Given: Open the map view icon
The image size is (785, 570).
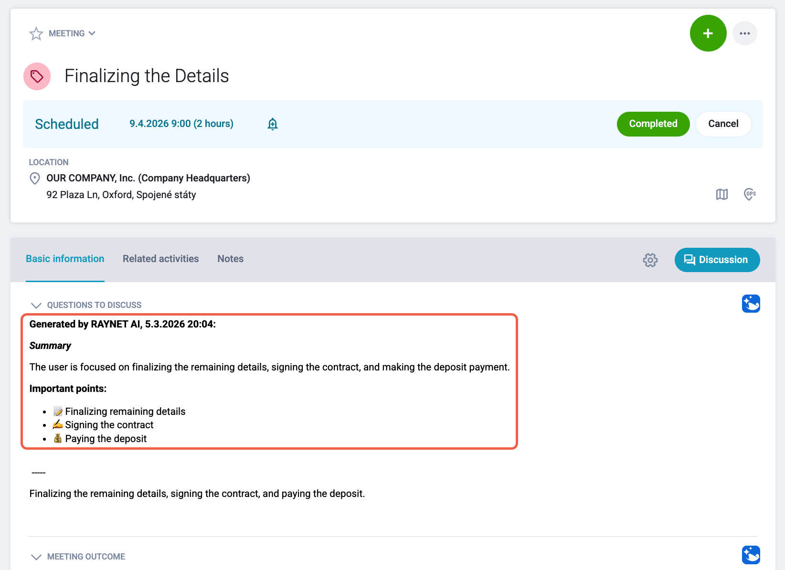Looking at the screenshot, I should (x=722, y=194).
